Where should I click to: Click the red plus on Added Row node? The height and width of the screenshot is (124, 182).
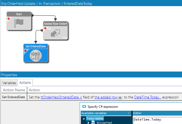pos(45,28)
